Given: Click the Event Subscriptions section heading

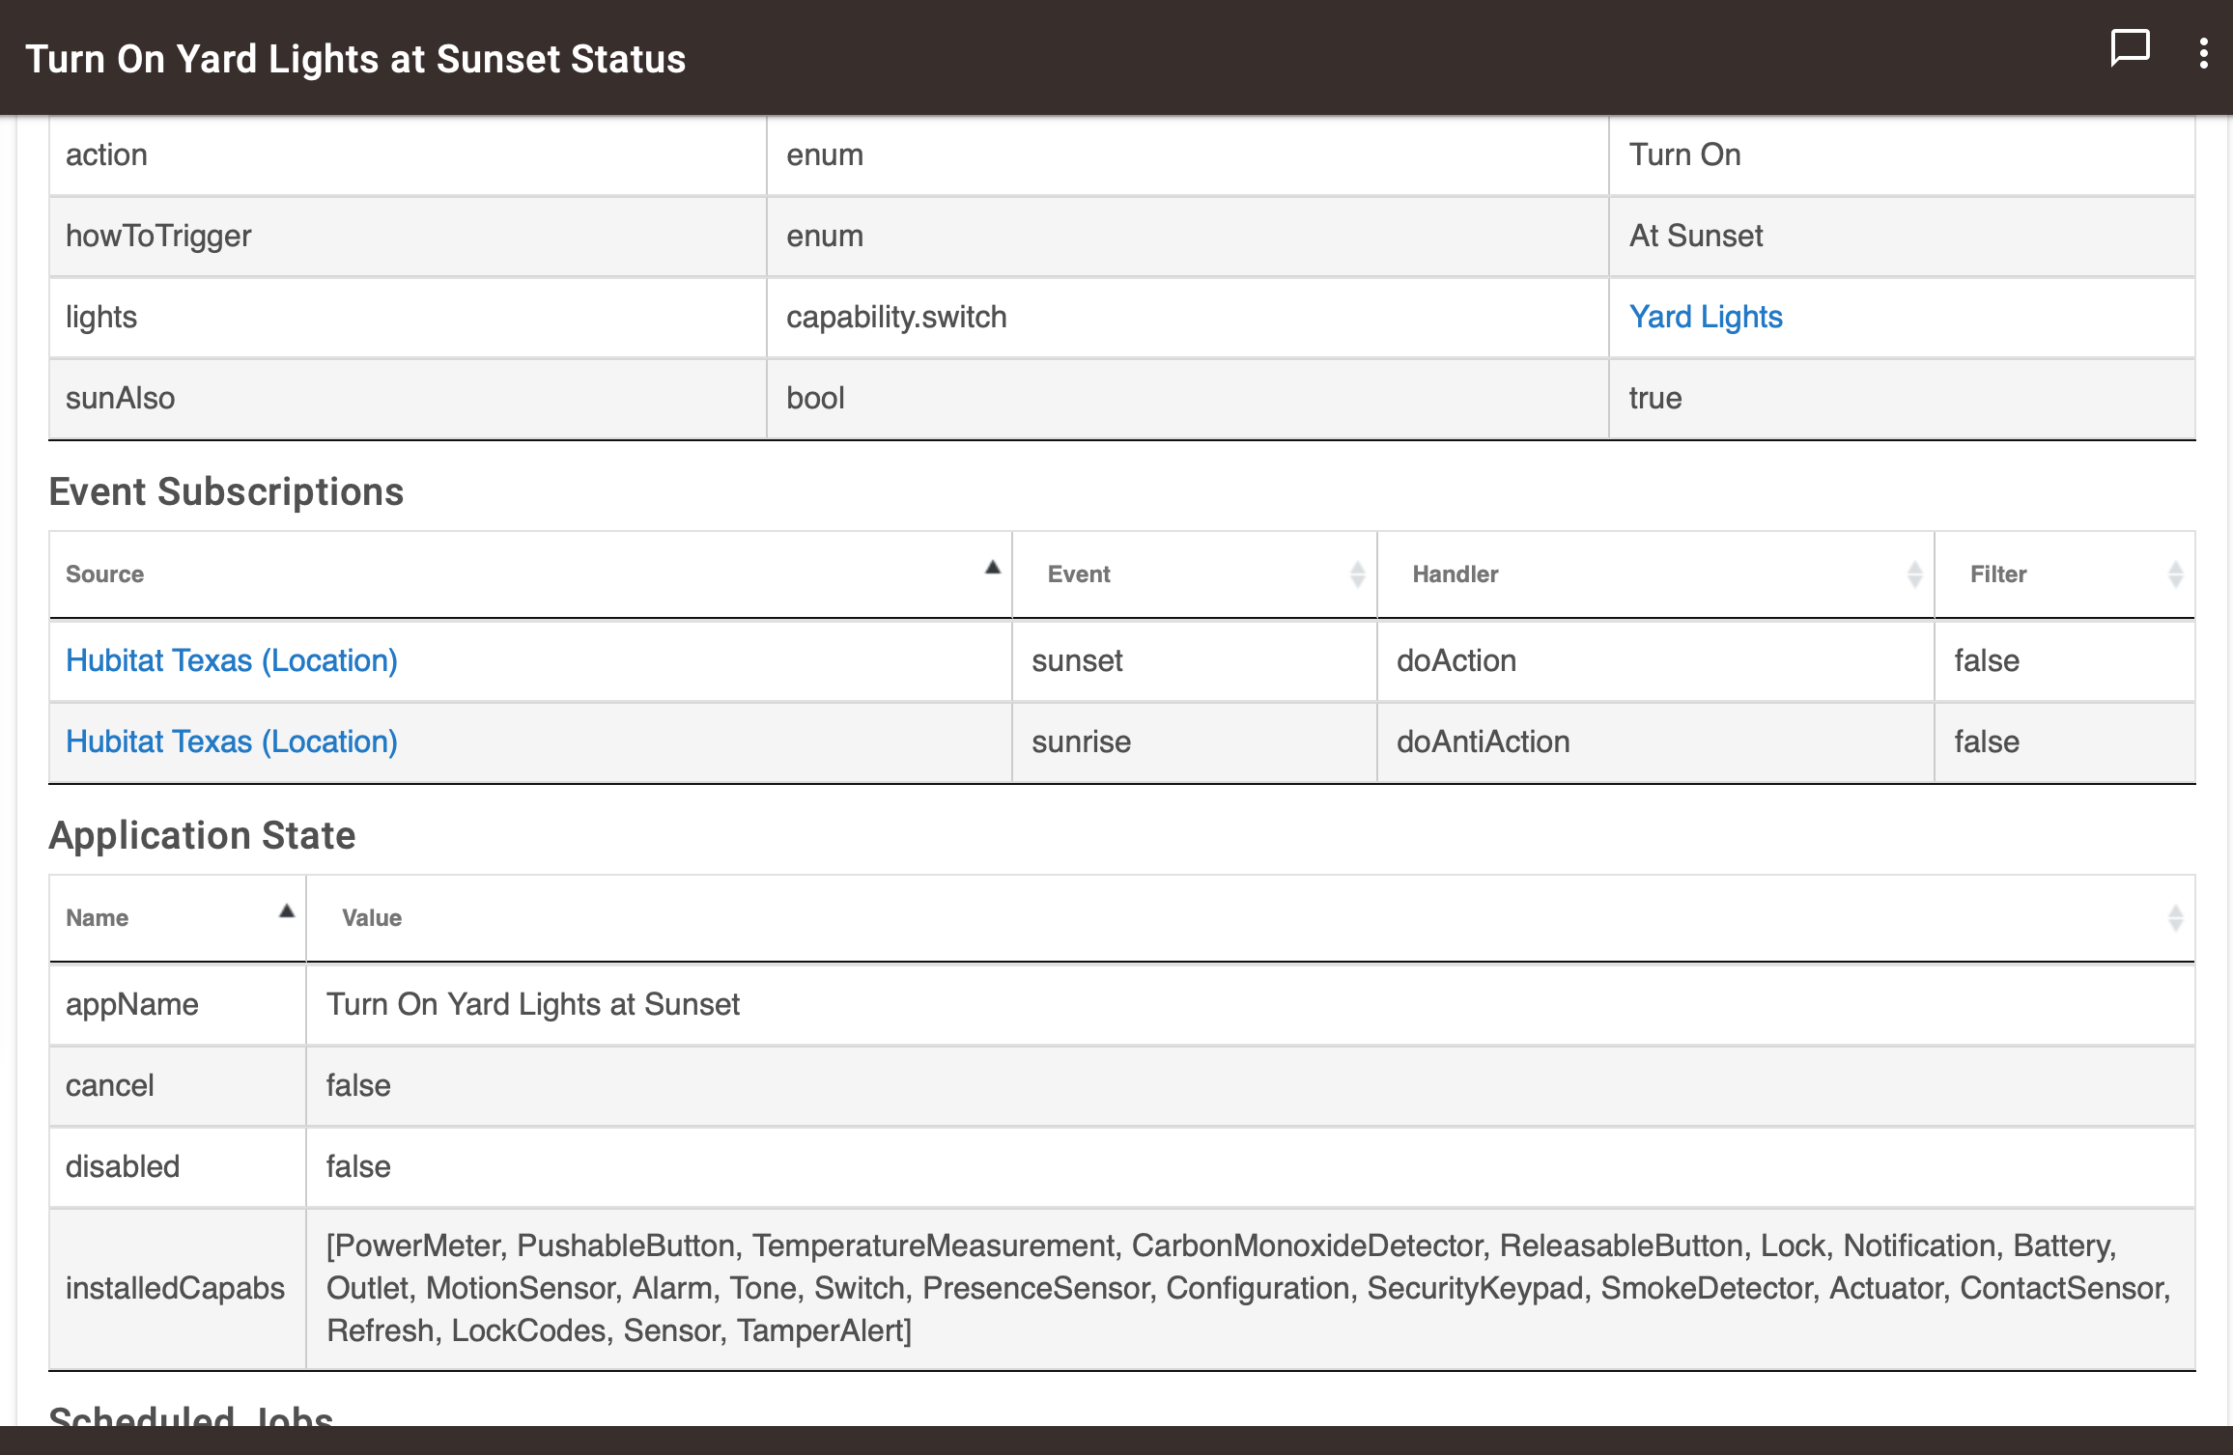Looking at the screenshot, I should tap(226, 491).
